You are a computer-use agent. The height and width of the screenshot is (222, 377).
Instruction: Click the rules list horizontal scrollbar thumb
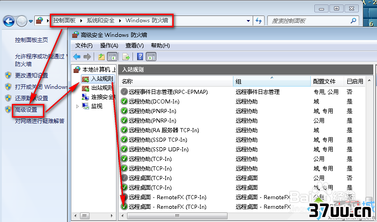[177, 216]
